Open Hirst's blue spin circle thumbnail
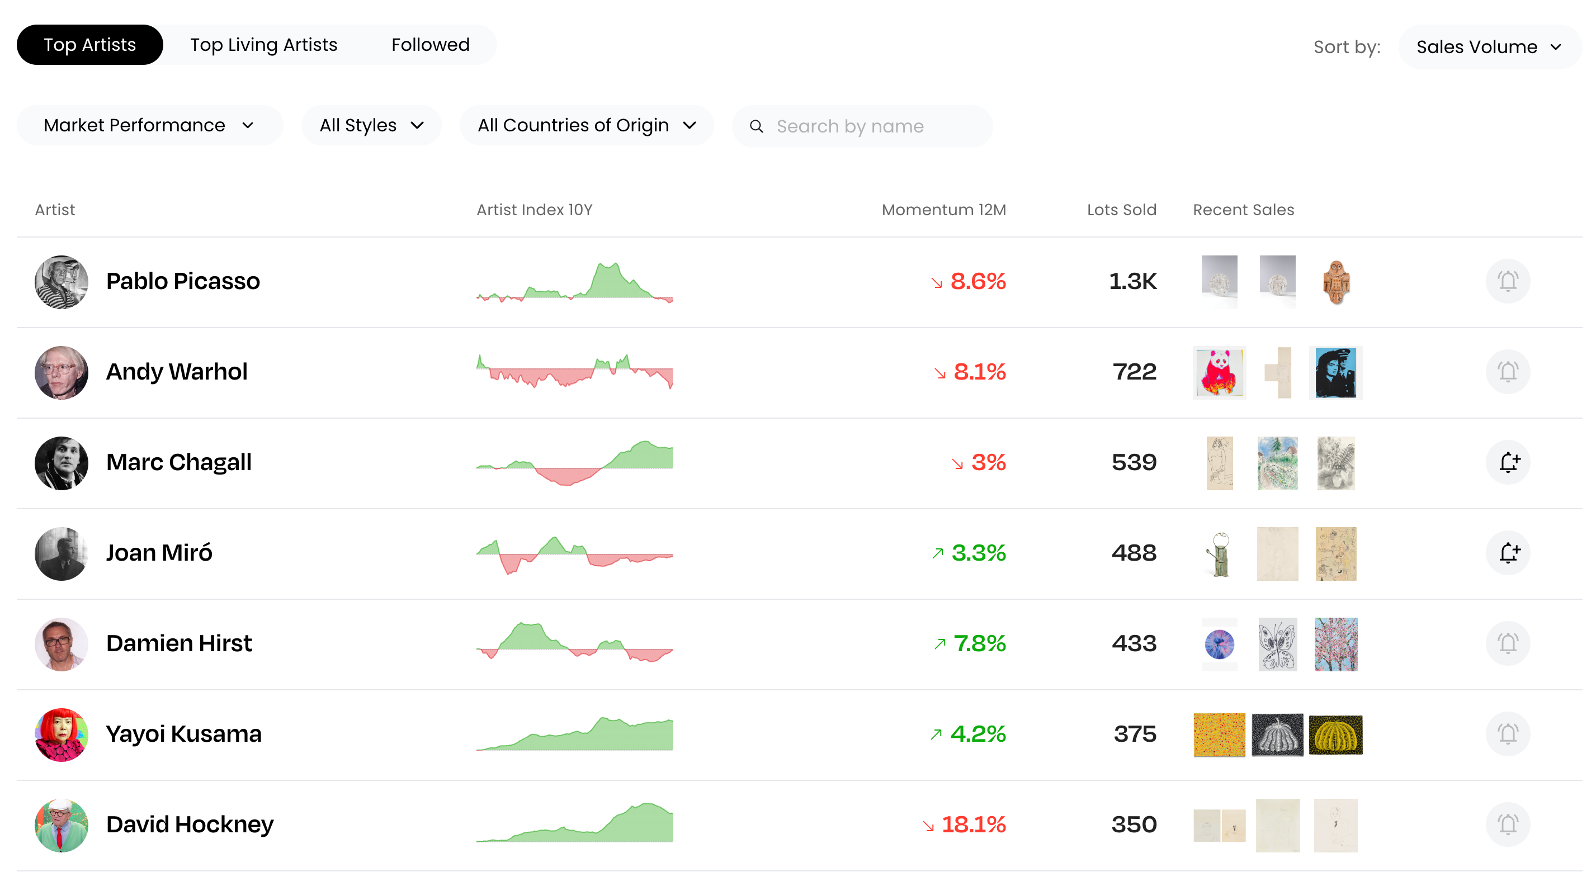The image size is (1596, 872). point(1219,643)
